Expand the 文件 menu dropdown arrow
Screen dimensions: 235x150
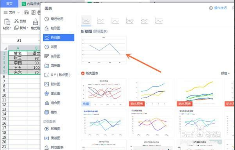(19, 12)
